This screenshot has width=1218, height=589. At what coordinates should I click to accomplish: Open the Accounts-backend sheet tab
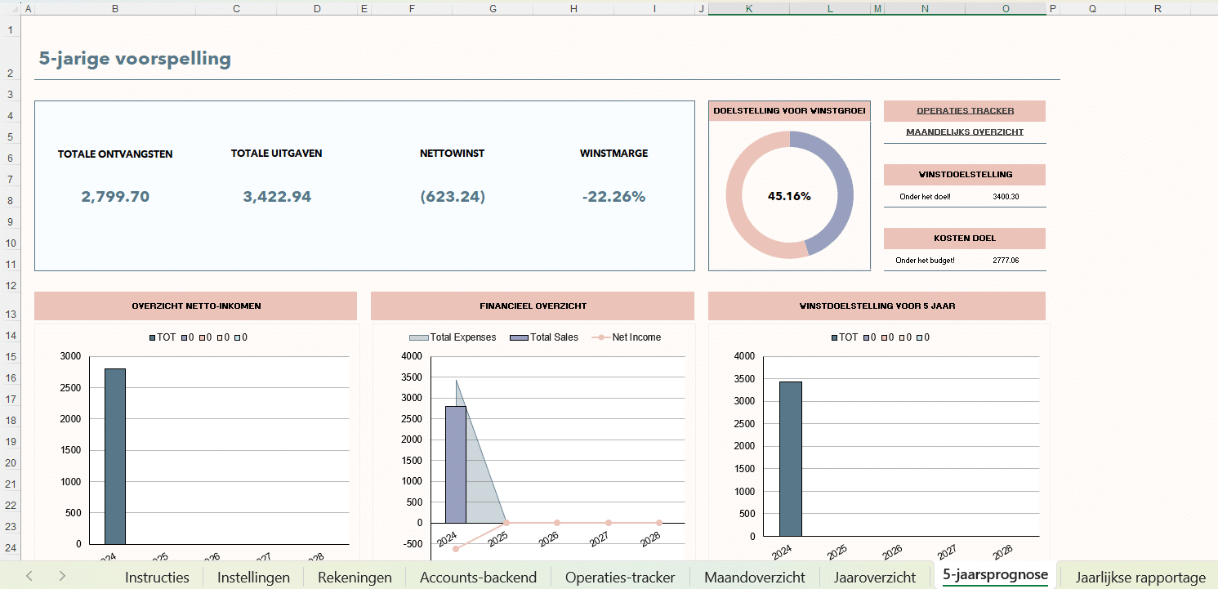478,577
